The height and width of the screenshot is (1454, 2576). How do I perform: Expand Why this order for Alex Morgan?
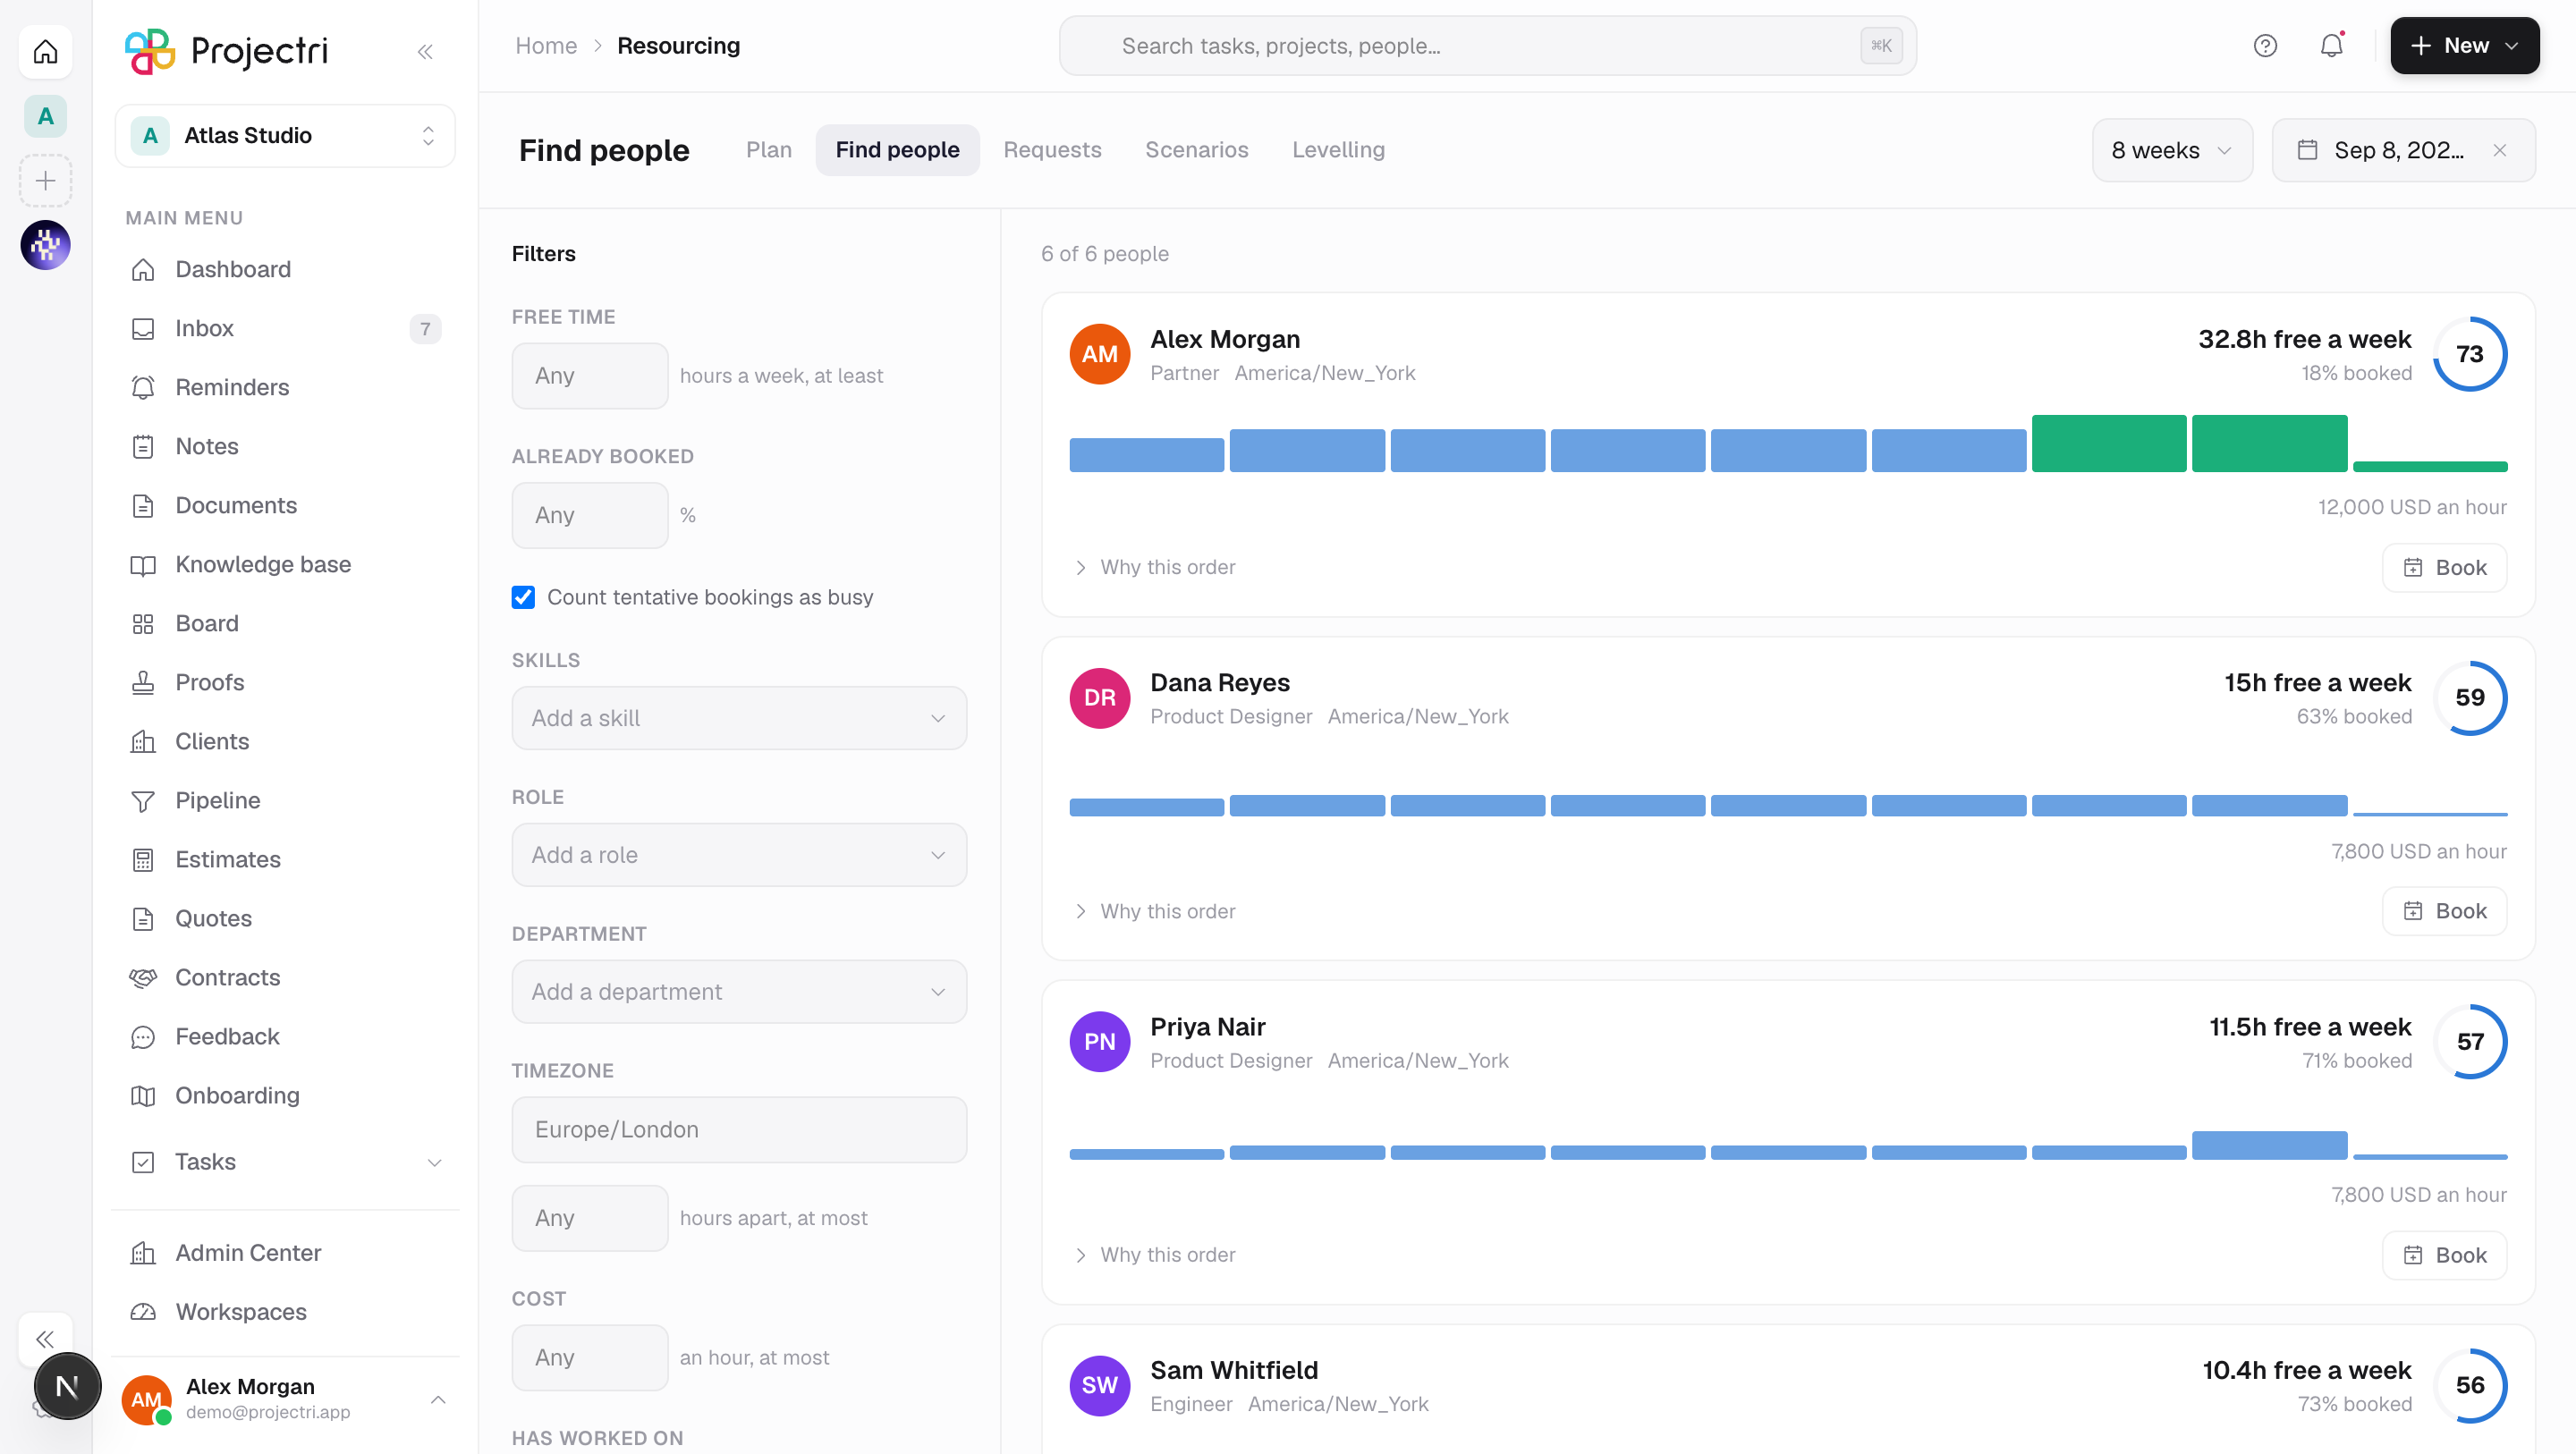[x=1155, y=568]
